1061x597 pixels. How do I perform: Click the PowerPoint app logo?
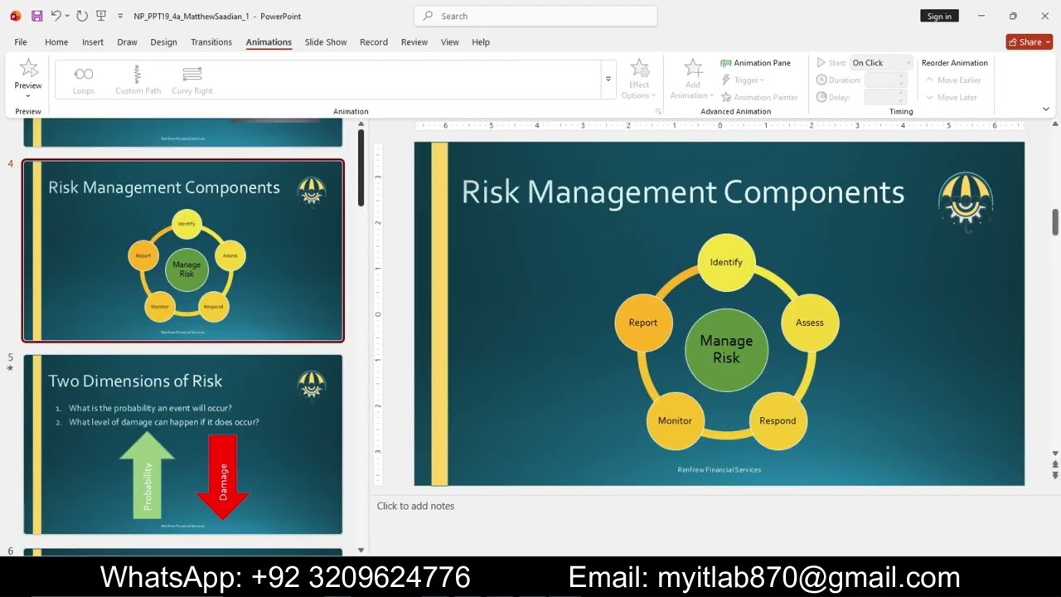coord(16,16)
